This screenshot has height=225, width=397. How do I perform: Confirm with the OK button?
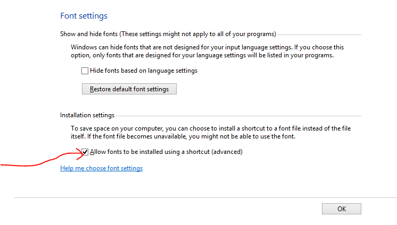click(x=342, y=209)
